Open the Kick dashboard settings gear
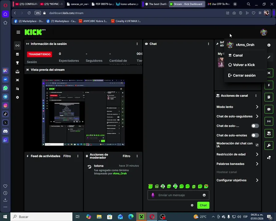Viewport: 276px width, 221px height. (x=17, y=97)
